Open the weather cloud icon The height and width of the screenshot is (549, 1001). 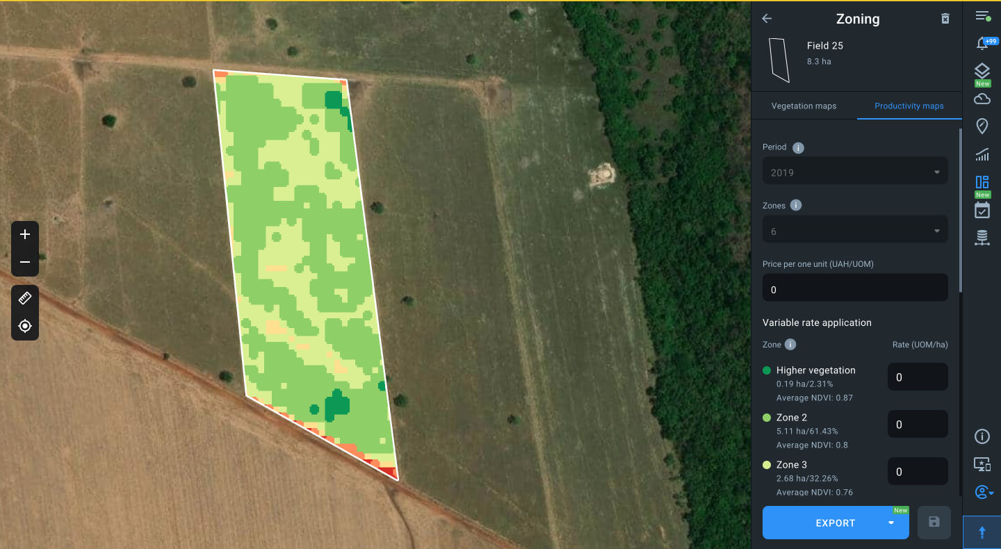tap(982, 99)
